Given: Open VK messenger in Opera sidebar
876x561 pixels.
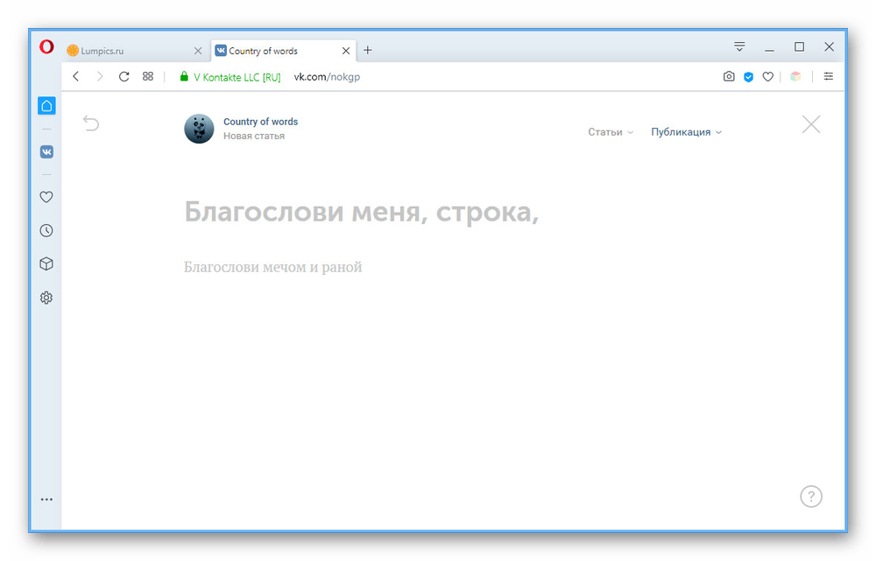Looking at the screenshot, I should point(47,151).
